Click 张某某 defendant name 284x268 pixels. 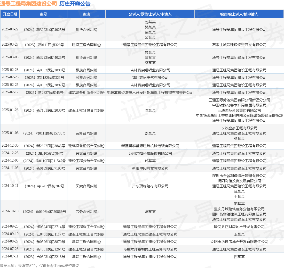click(239, 138)
